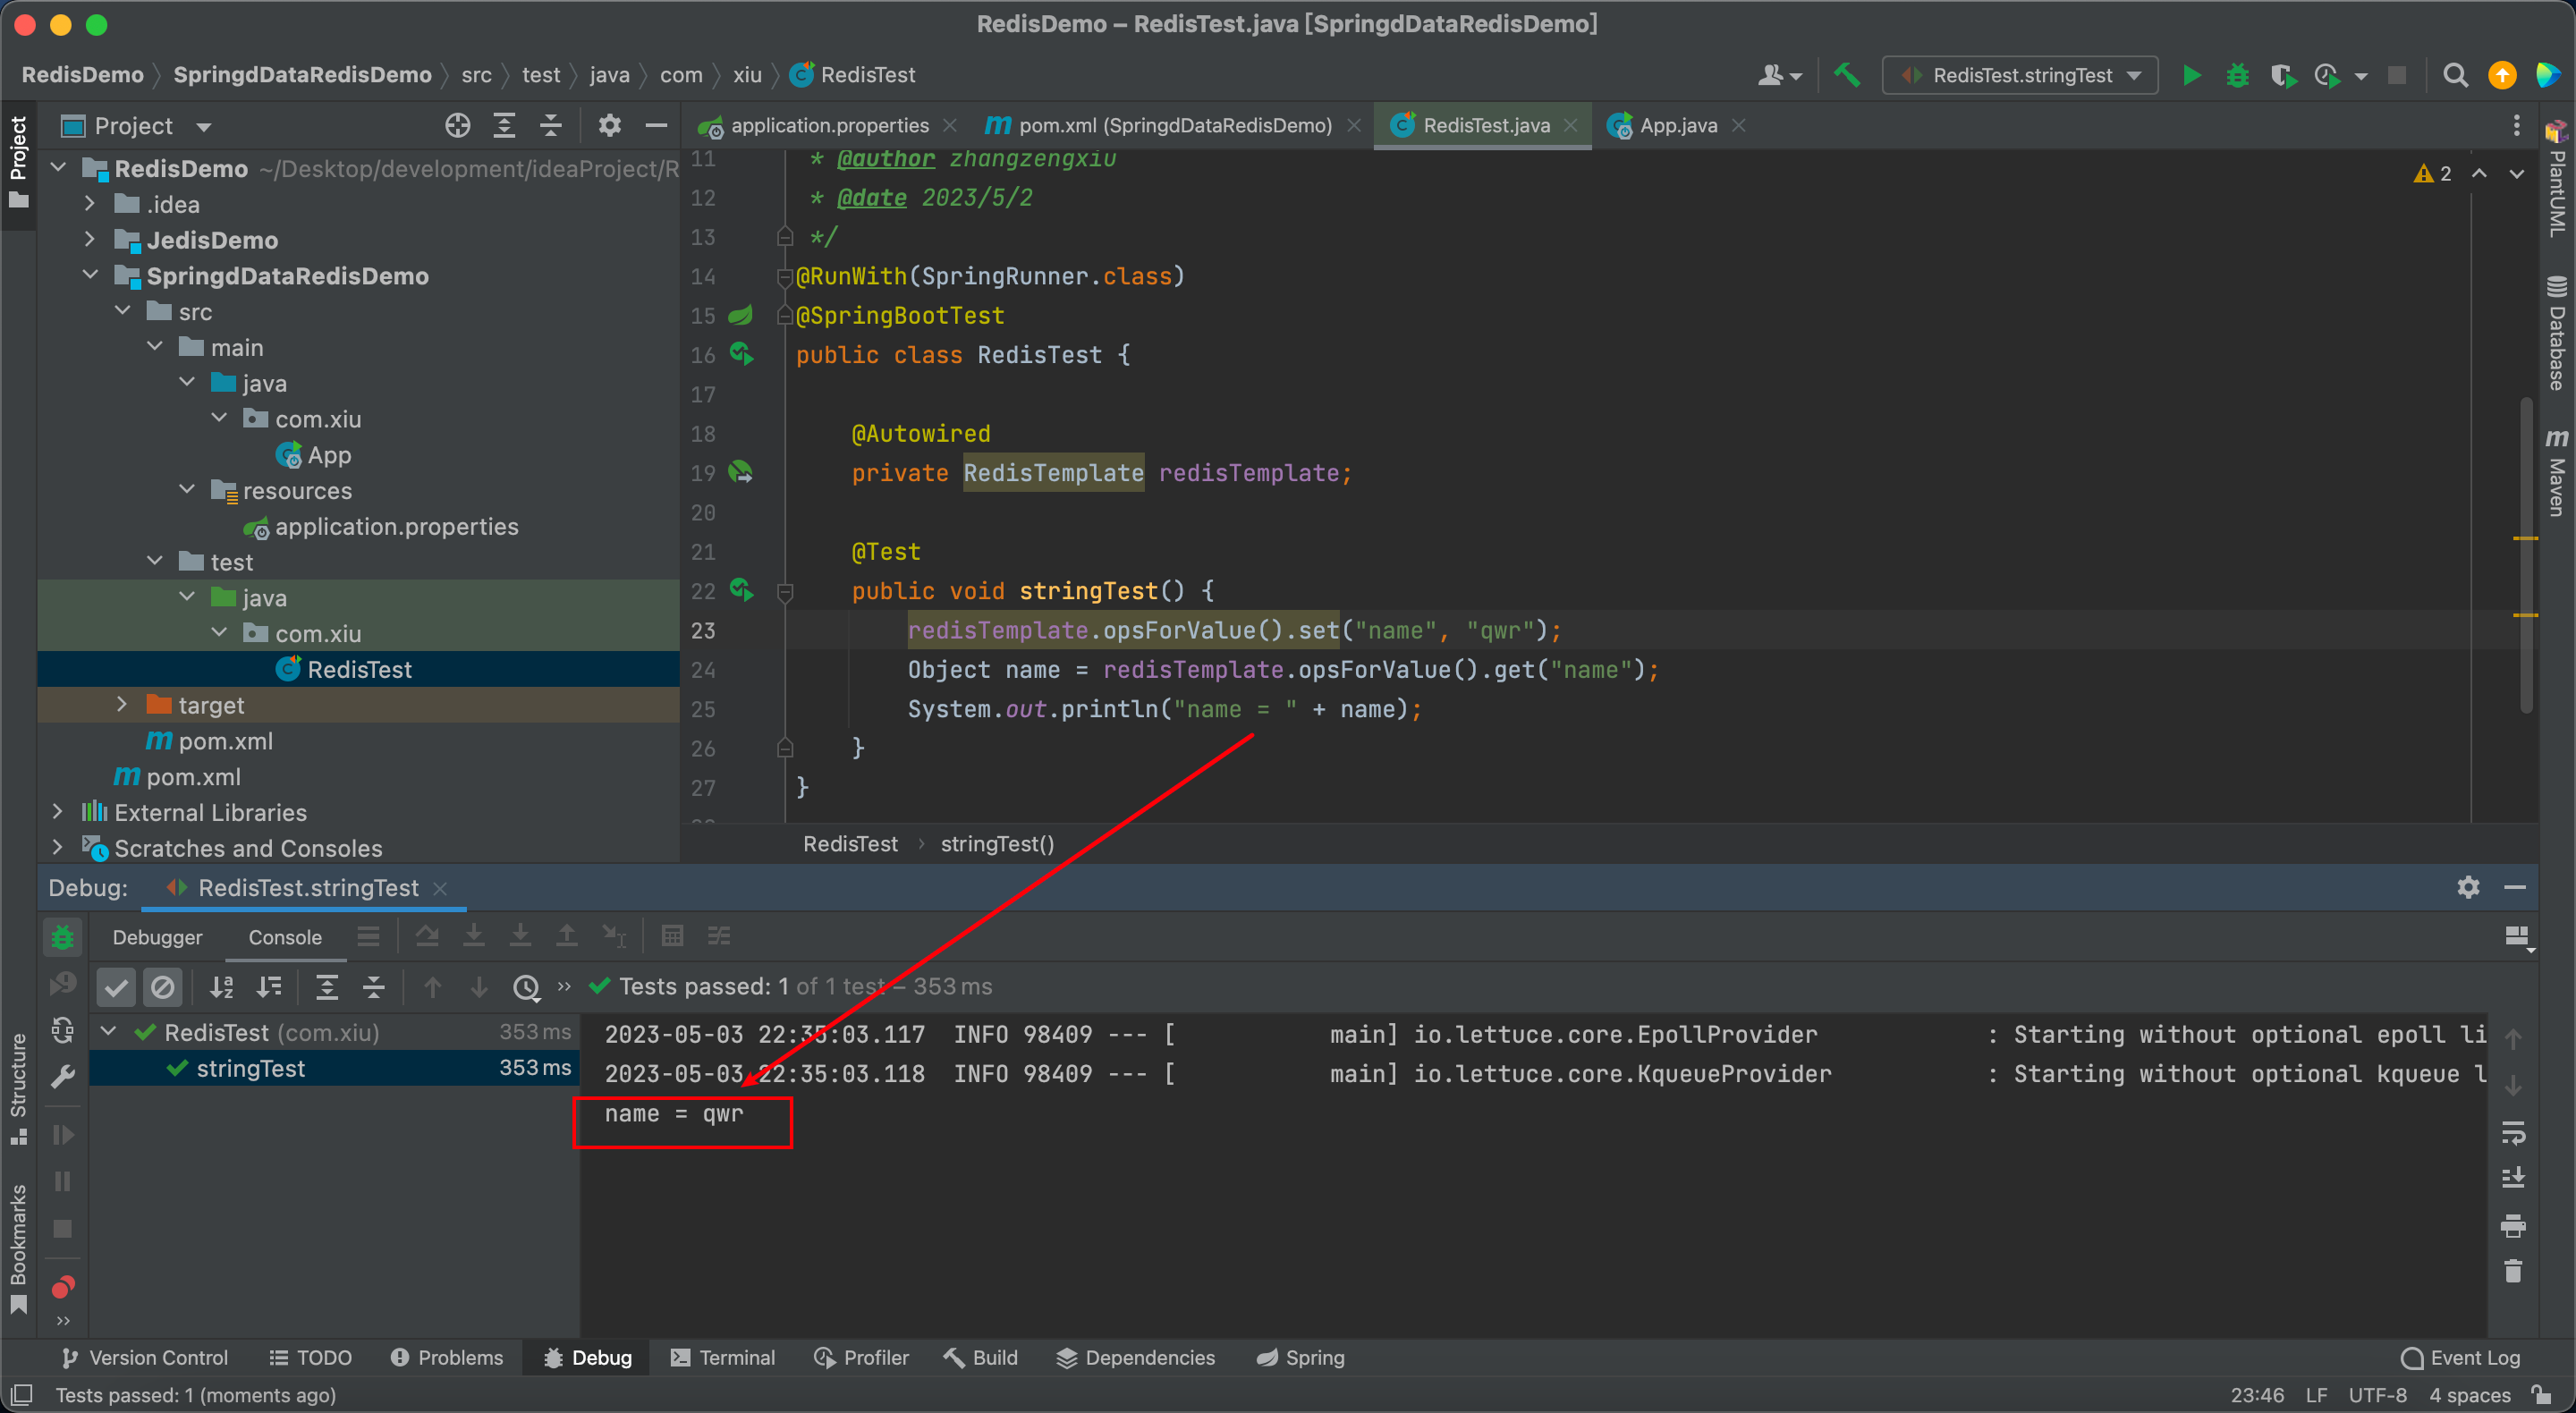This screenshot has width=2576, height=1413.
Task: Open the Problems tool window
Action: coord(447,1357)
